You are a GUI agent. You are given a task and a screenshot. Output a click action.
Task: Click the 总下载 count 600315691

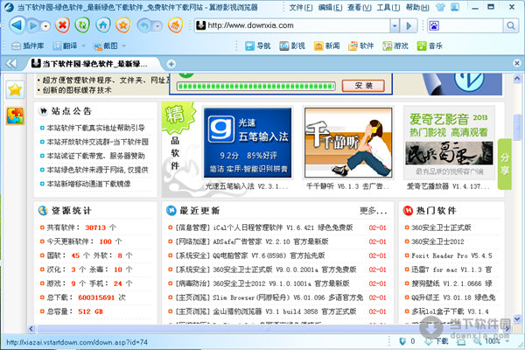coord(96,297)
